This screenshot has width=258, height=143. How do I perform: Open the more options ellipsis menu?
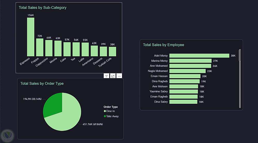[x=119, y=76]
